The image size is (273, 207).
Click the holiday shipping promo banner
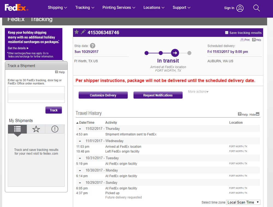tap(33, 44)
